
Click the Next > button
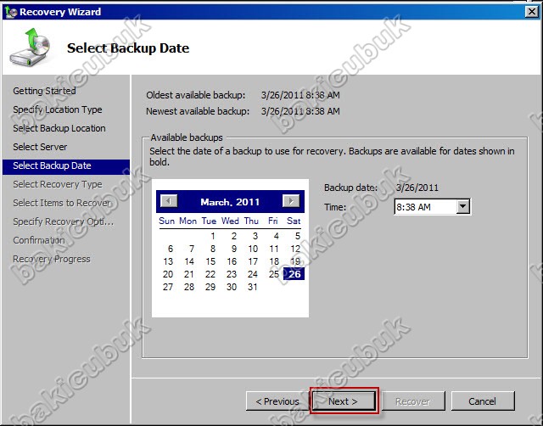(x=343, y=401)
